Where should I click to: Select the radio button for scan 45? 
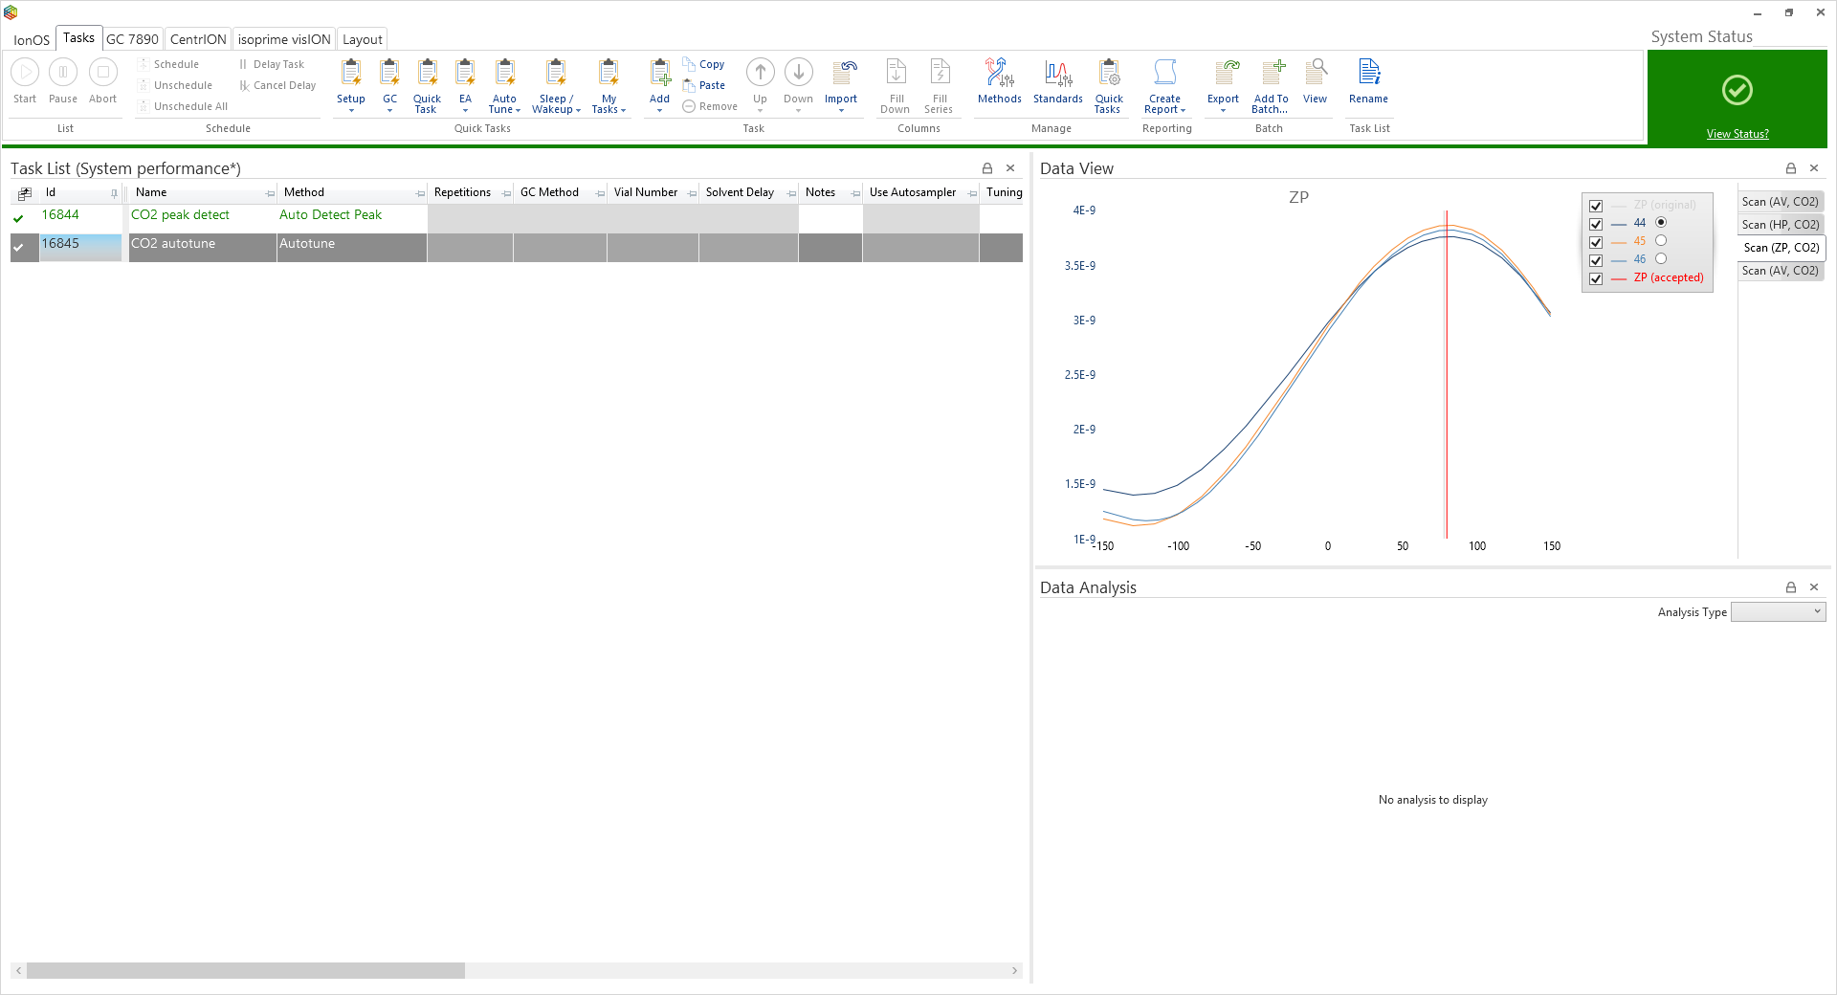click(x=1661, y=241)
